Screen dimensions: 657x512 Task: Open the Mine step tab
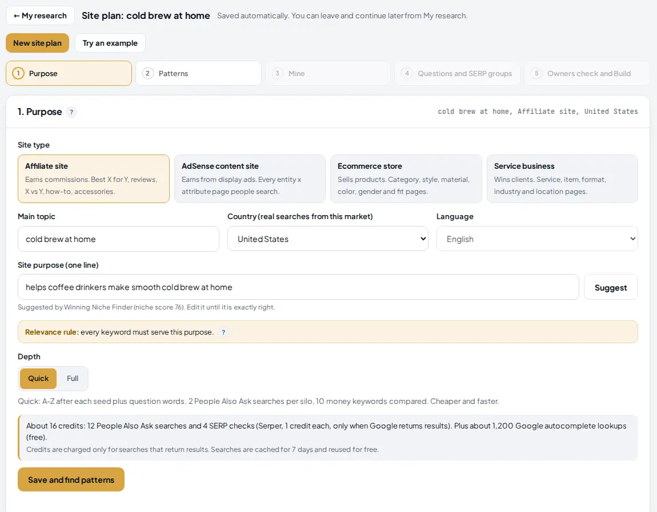(328, 73)
